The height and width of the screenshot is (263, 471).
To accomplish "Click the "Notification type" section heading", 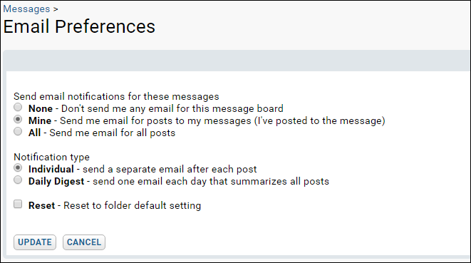I will (x=52, y=158).
